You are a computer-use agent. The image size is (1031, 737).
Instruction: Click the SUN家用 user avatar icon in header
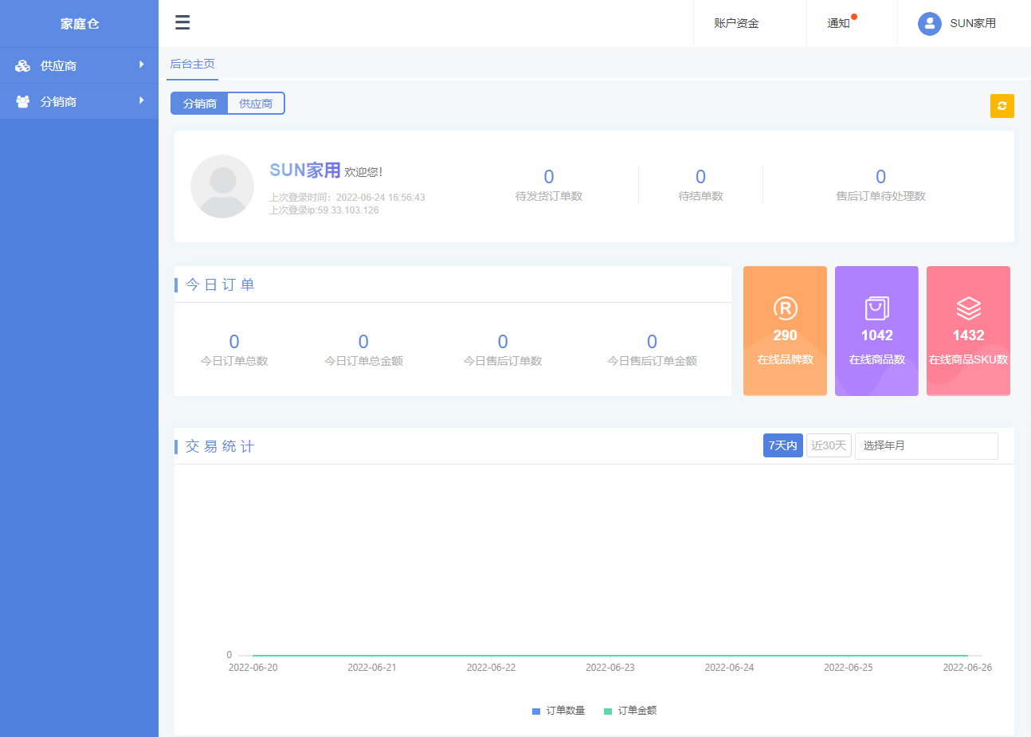point(929,24)
